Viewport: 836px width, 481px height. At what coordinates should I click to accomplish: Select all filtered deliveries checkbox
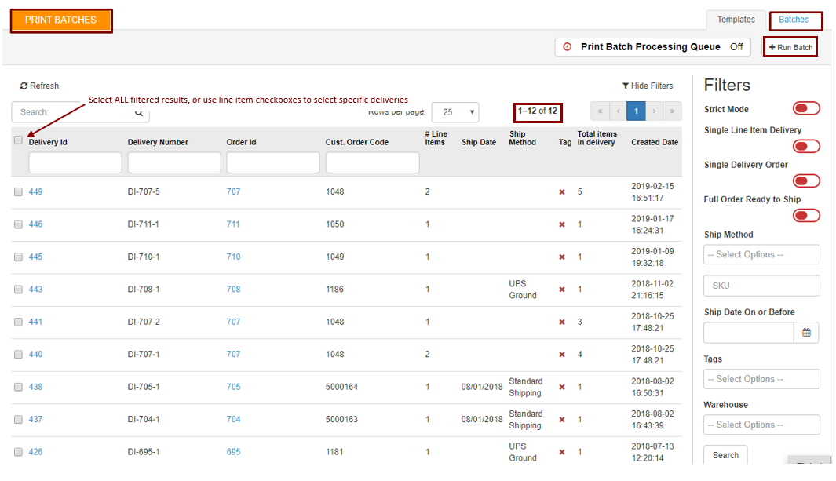pos(18,140)
